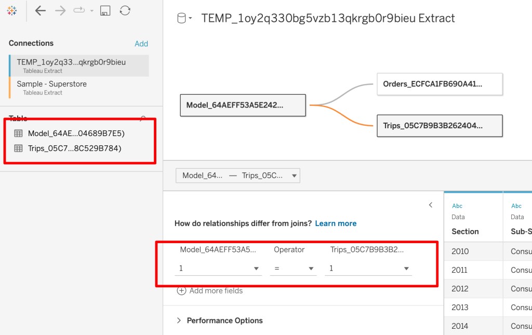
Task: Open the Model_64 — Trips_05C relationship dropdown
Action: click(x=238, y=176)
